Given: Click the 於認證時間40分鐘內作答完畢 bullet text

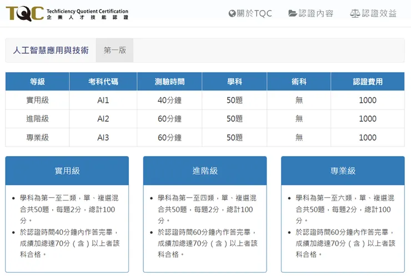Looking at the screenshot, I should click(70, 243).
